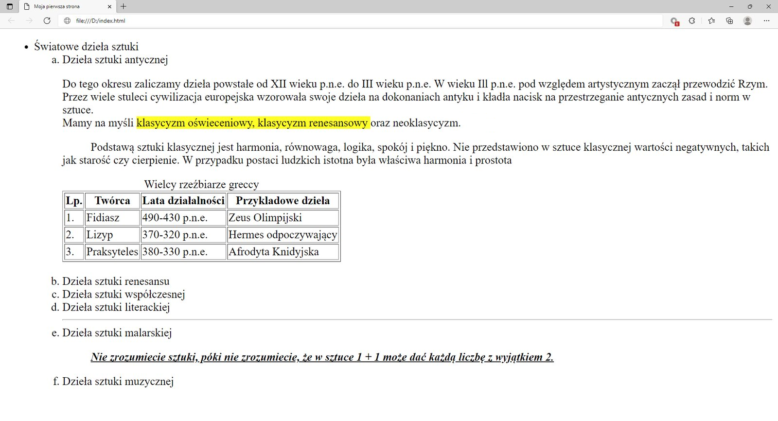778x421 pixels.
Task: Open a new tab with plus button
Action: click(124, 6)
